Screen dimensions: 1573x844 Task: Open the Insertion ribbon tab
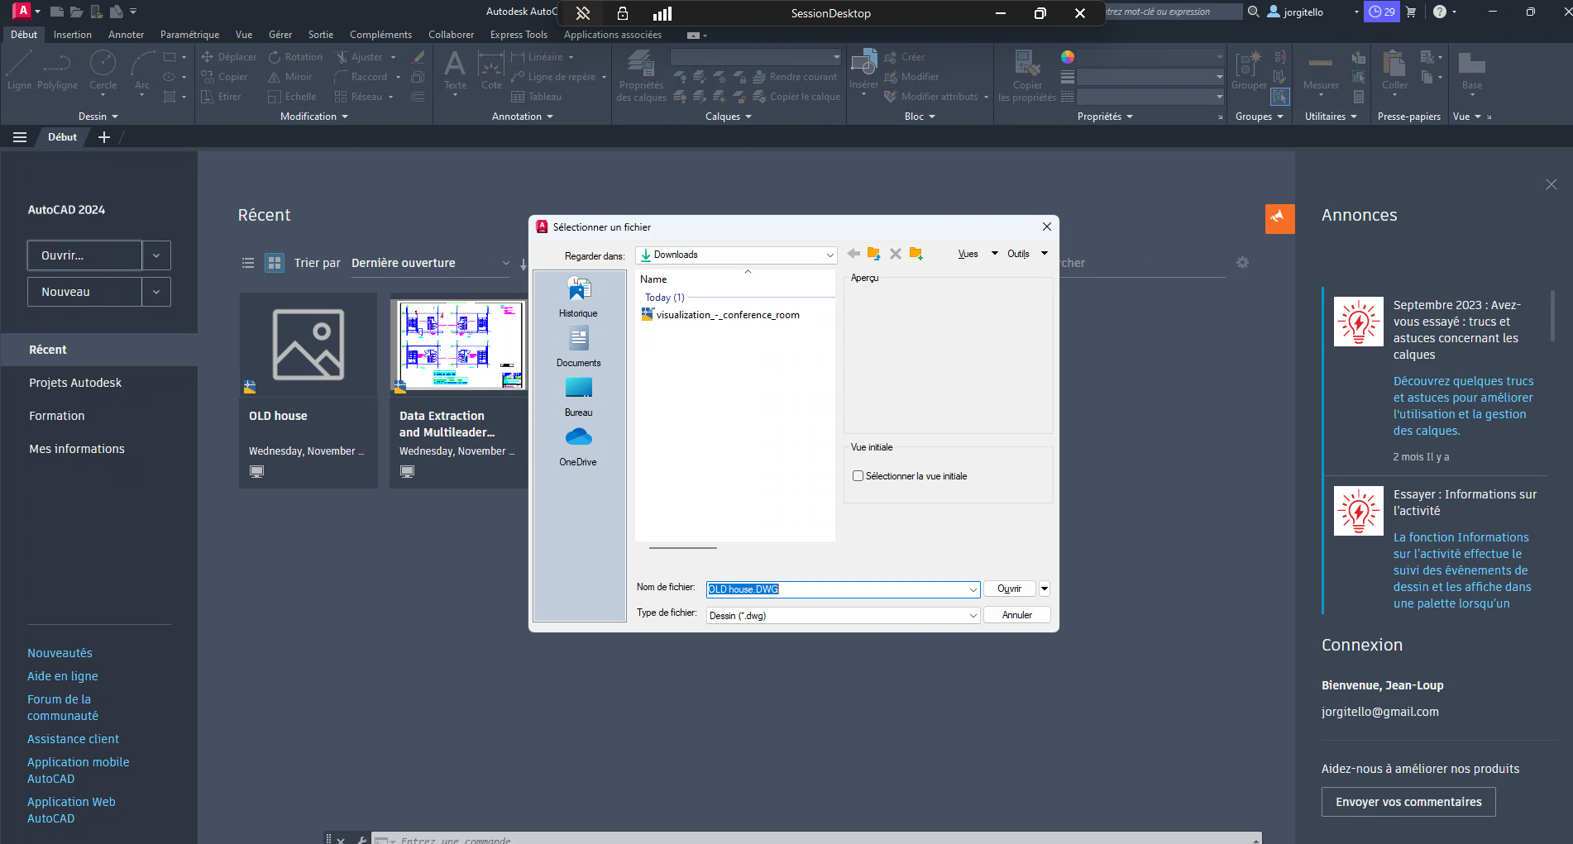[x=73, y=35]
